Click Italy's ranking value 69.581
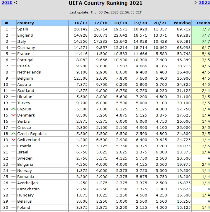 [184, 42]
